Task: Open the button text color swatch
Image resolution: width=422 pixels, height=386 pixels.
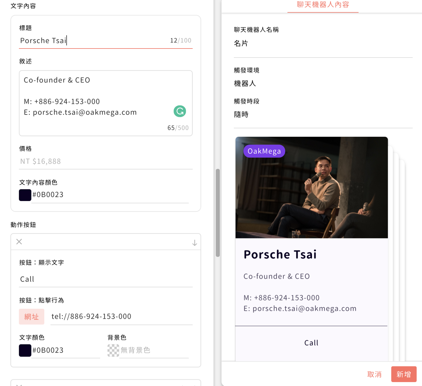Action: [x=25, y=350]
